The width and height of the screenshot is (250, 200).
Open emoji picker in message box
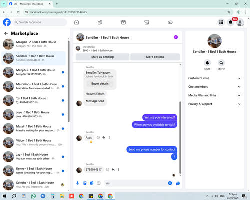tap(170, 183)
